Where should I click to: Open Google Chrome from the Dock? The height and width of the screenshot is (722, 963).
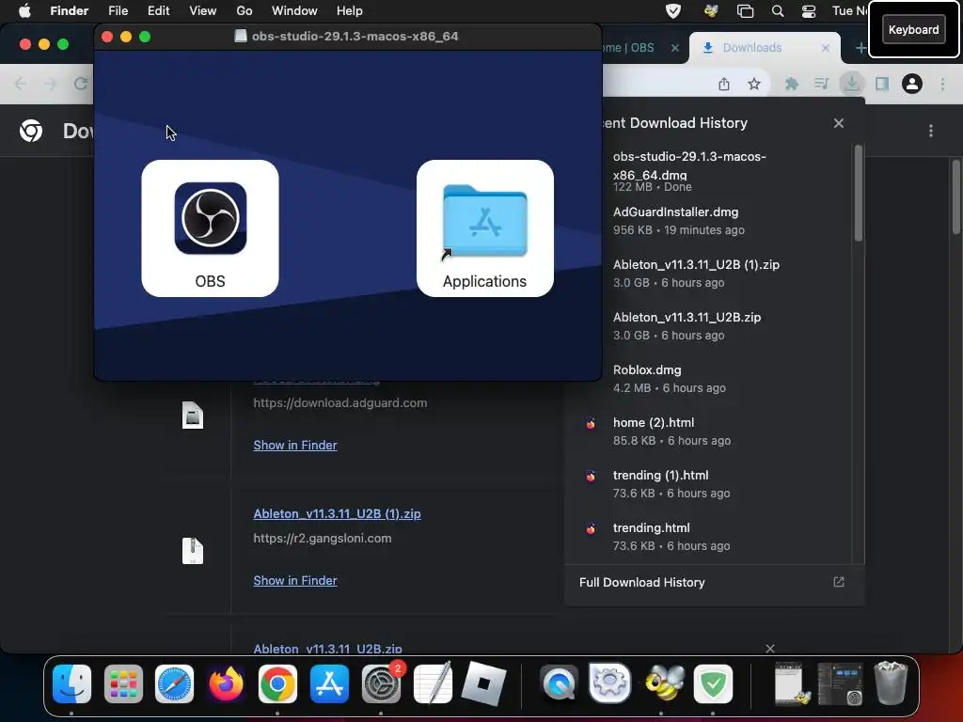click(277, 683)
